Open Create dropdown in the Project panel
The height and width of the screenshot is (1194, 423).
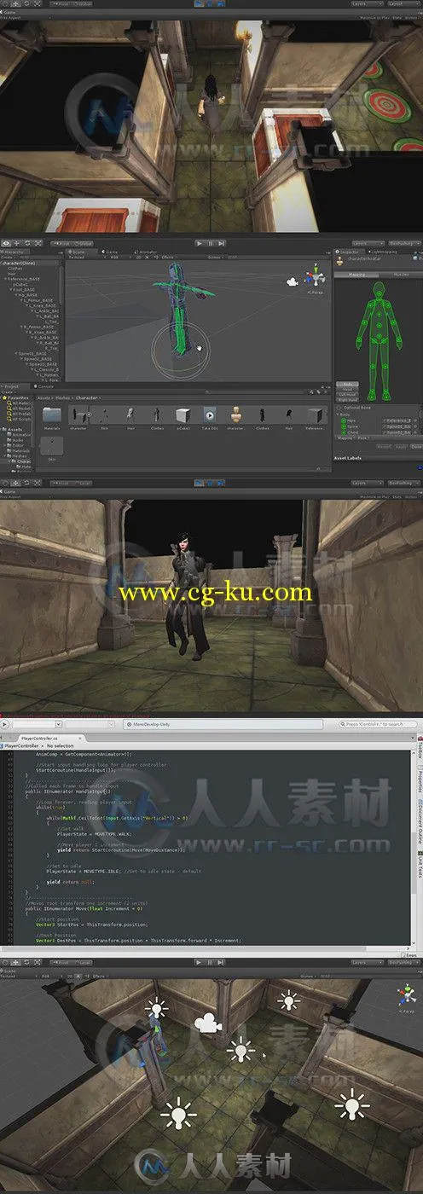[x=8, y=391]
